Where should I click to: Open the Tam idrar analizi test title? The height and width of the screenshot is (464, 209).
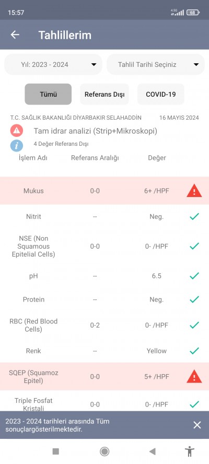pyautogui.click(x=95, y=131)
